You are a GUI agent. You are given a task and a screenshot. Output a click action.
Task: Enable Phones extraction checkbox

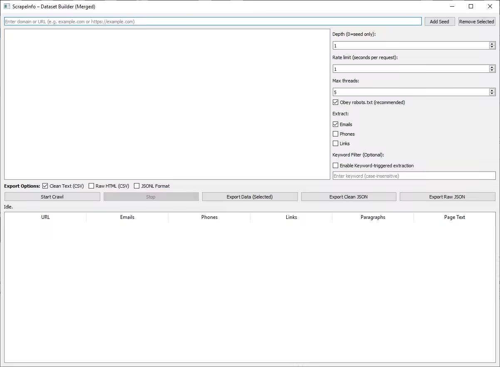(336, 134)
